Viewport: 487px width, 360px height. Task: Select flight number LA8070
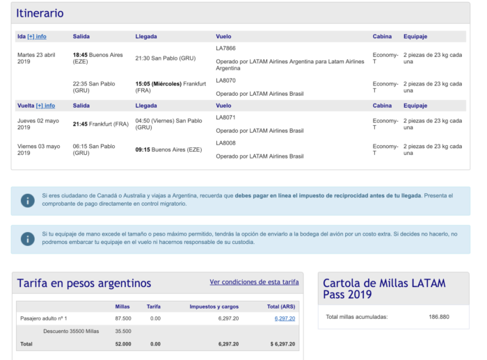(227, 81)
